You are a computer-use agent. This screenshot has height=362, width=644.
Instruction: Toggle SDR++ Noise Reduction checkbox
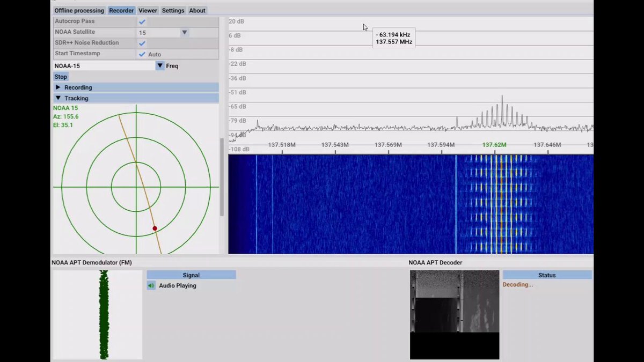pos(142,43)
